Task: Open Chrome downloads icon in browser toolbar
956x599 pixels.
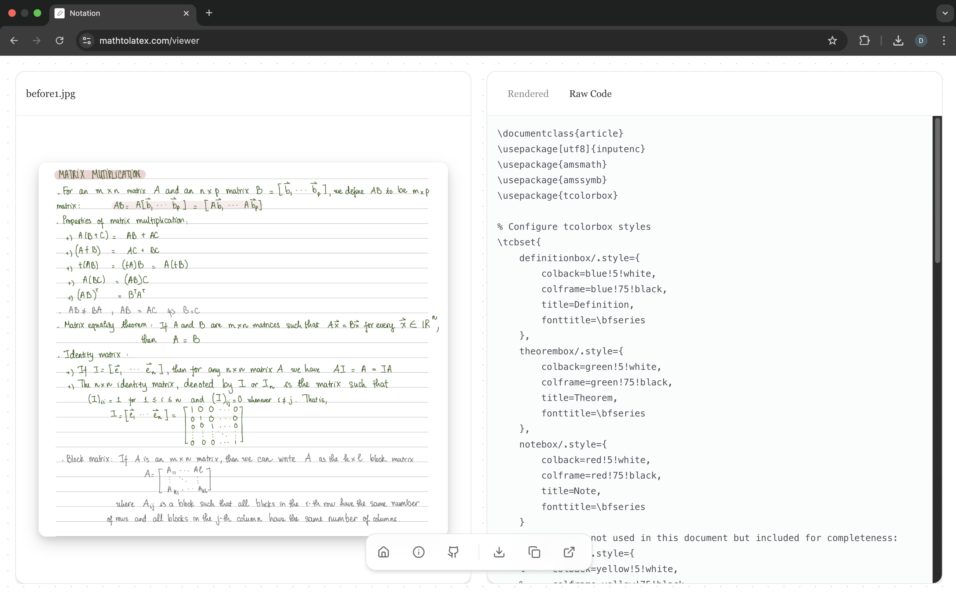Action: pyautogui.click(x=898, y=41)
